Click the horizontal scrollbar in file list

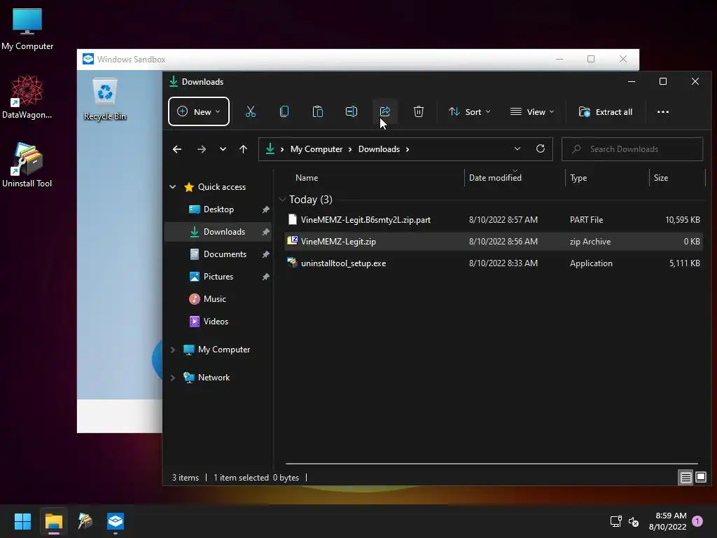click(x=492, y=464)
